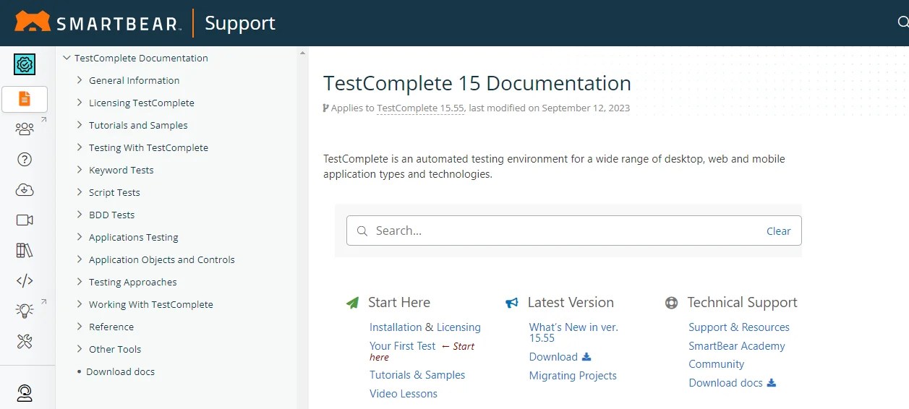Click the megaphone Latest Version icon
The width and height of the screenshot is (909, 409).
[x=512, y=303]
